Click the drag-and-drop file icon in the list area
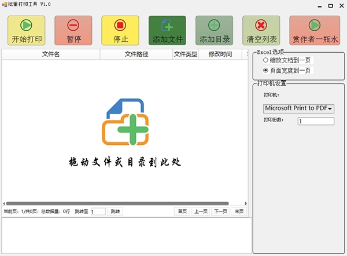This screenshot has width=347, height=256. coord(125,122)
